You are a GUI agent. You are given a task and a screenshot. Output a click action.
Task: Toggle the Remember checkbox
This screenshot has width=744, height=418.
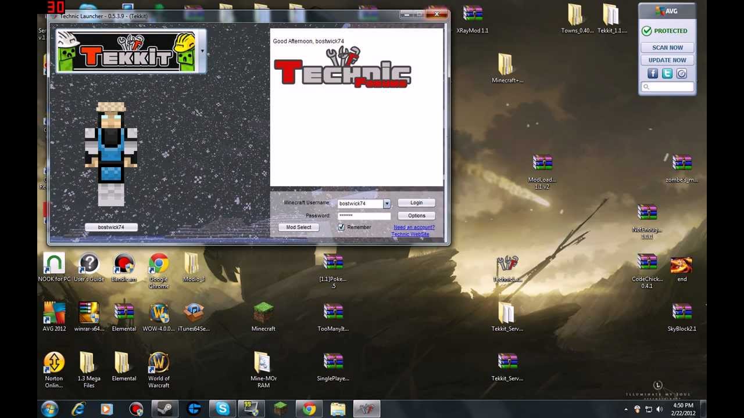(x=341, y=227)
